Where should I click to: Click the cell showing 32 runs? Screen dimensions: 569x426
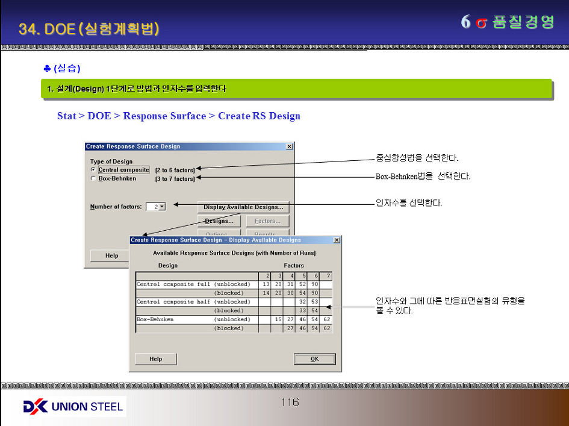click(302, 302)
